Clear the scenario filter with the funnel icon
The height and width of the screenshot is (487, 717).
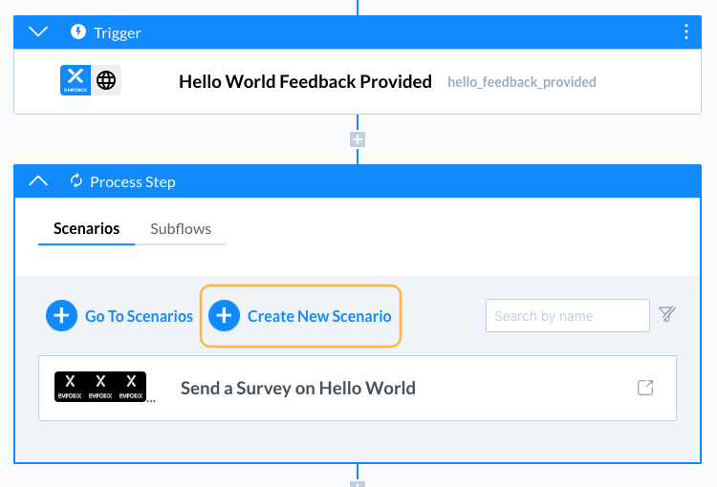click(667, 314)
